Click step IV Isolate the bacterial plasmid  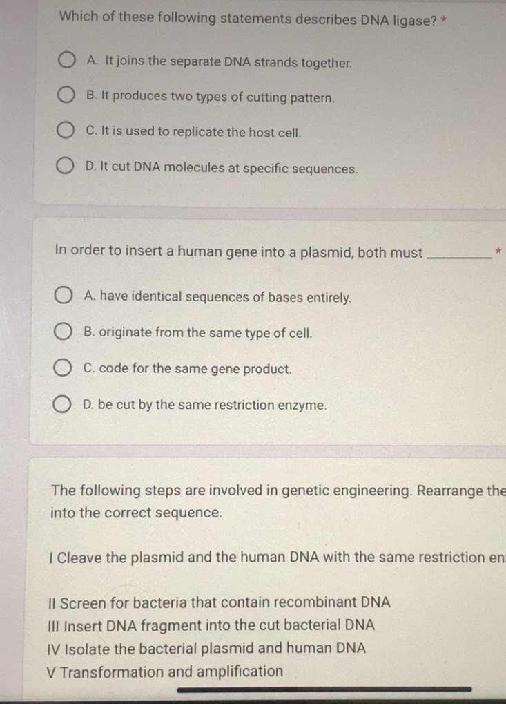(207, 649)
